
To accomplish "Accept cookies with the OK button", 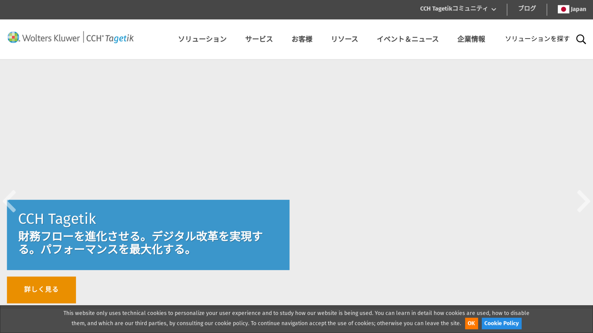I will [471, 323].
